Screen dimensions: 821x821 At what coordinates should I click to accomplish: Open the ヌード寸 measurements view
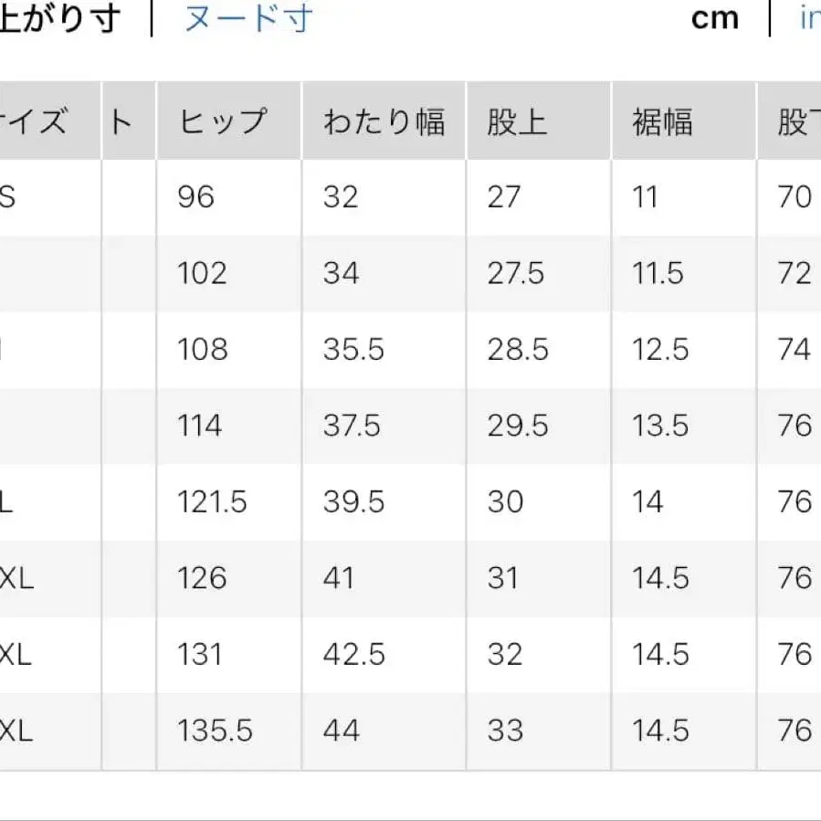coord(248,16)
